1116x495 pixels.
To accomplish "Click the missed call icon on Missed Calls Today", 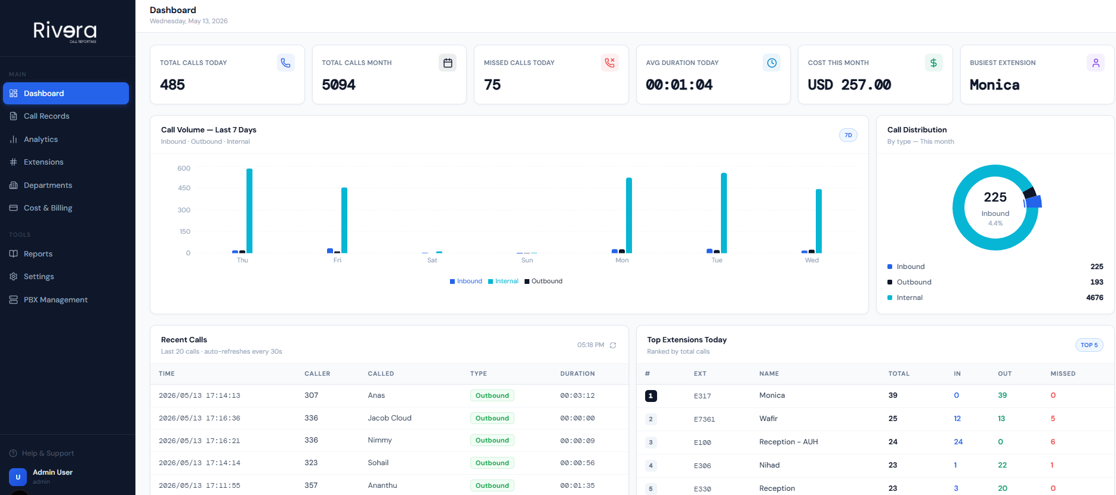I will click(610, 63).
